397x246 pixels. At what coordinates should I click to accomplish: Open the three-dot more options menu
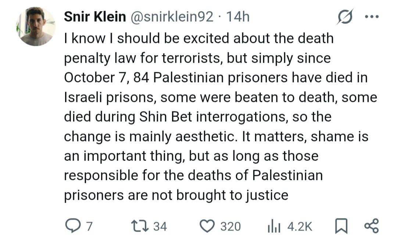(x=372, y=17)
